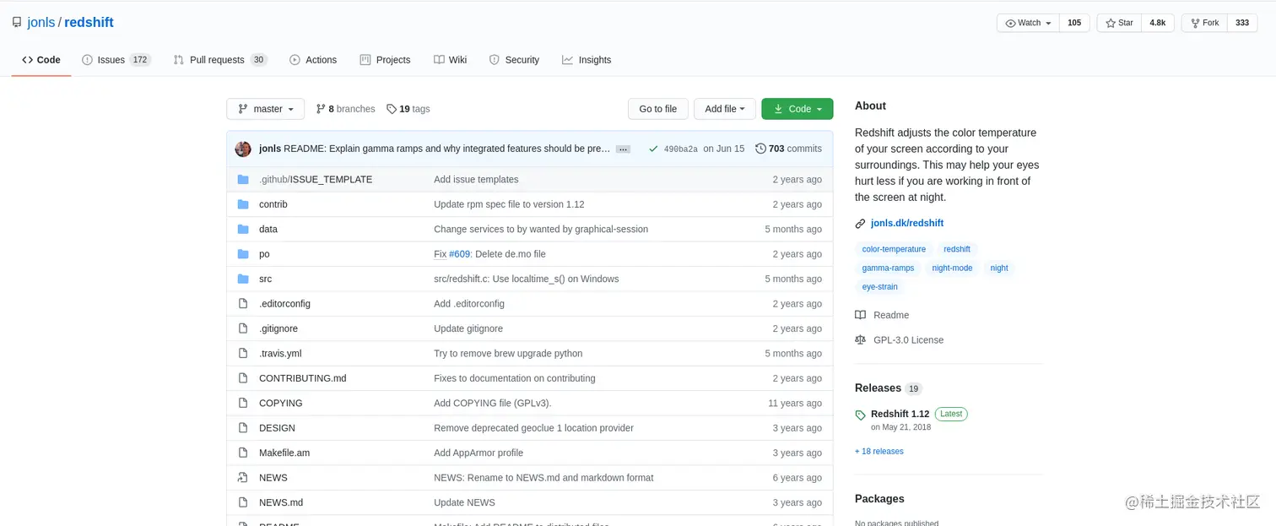
Task: Click the Releases heading link
Action: click(x=878, y=388)
